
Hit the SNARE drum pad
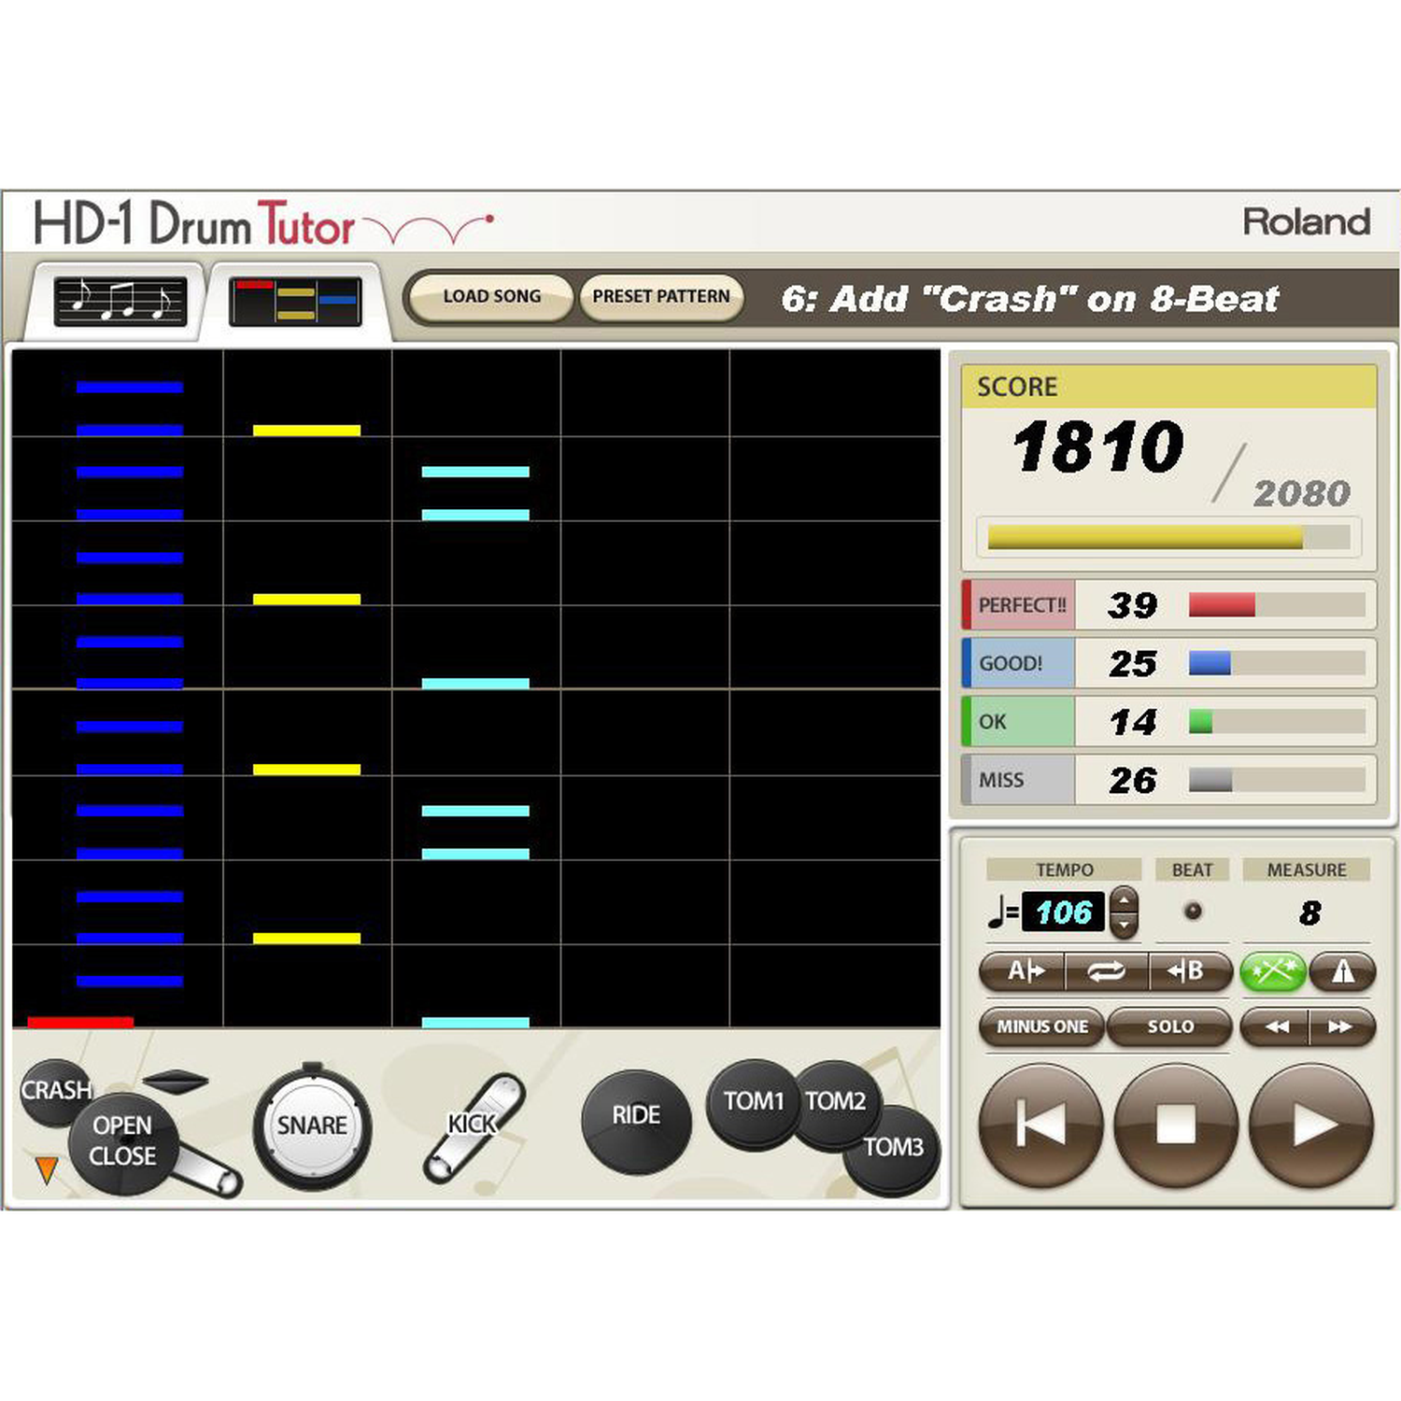coord(312,1125)
